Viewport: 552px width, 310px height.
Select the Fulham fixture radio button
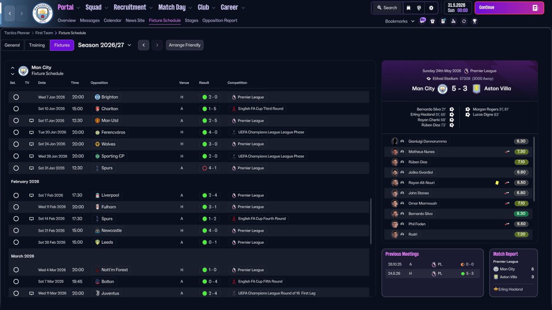16,207
